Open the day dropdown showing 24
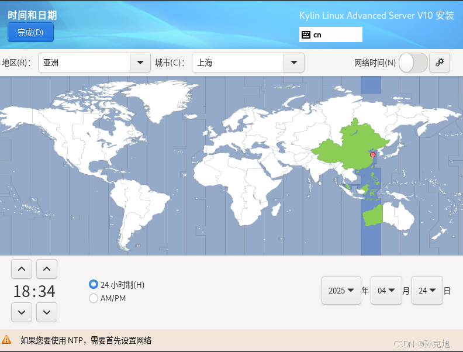Viewport: 463px width, 352px height. tap(427, 291)
